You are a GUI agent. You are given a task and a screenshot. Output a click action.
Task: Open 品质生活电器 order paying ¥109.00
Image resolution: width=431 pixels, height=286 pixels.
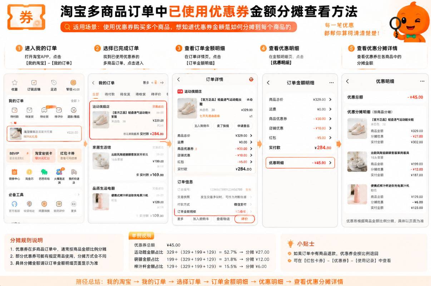point(128,202)
